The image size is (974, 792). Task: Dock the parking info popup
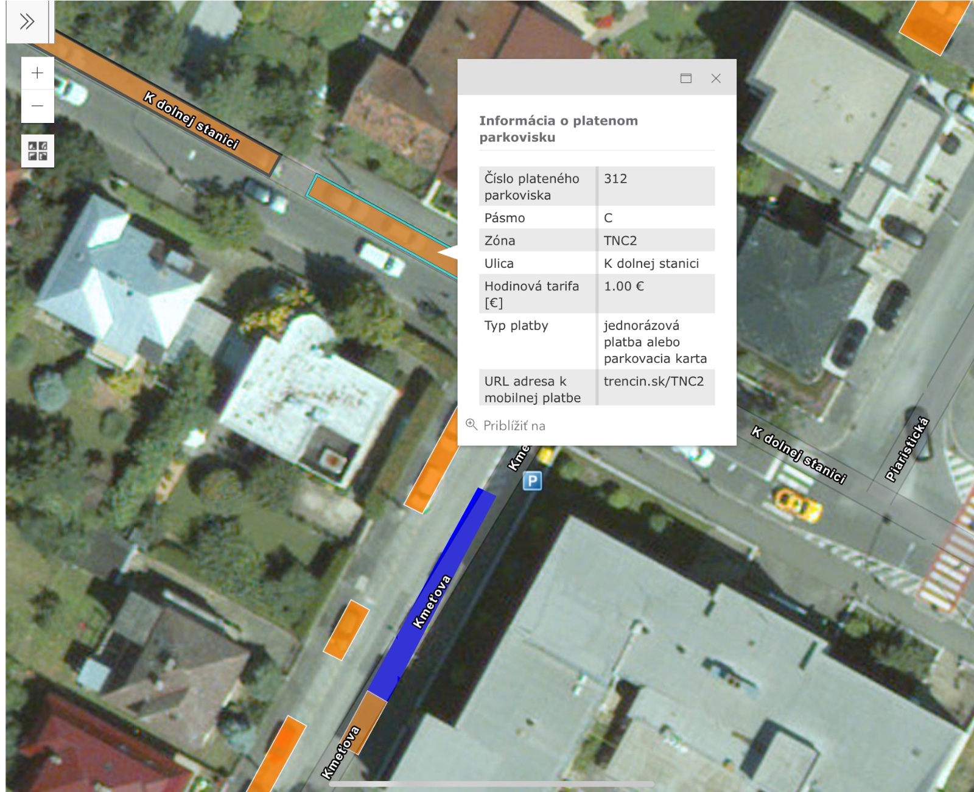pos(685,78)
